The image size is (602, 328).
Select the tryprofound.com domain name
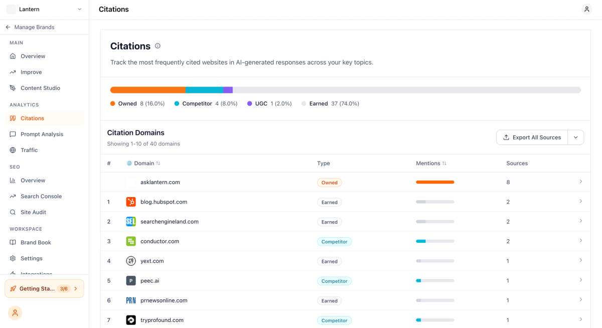pos(162,320)
